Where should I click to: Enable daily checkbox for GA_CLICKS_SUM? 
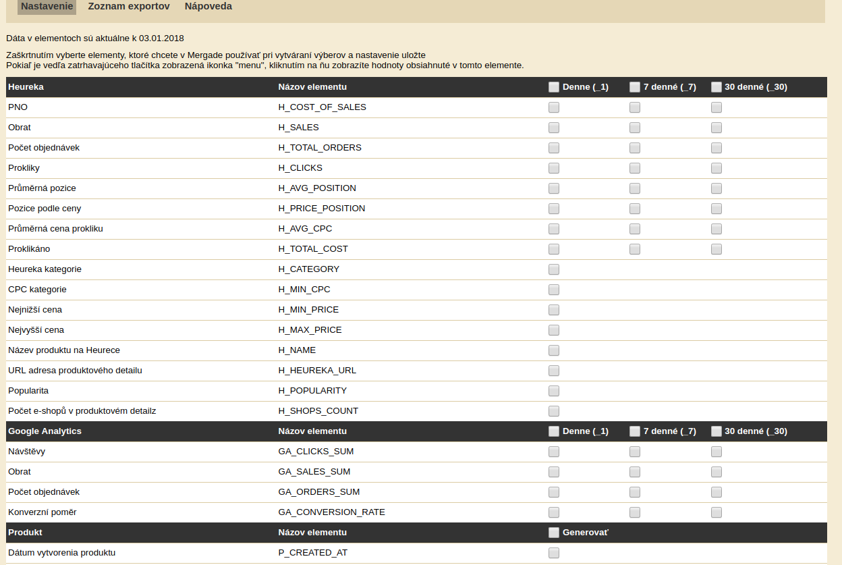[x=554, y=452]
